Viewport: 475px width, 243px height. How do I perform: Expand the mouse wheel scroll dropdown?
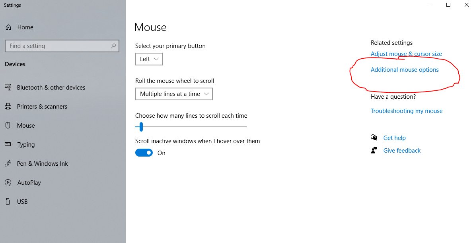point(174,94)
